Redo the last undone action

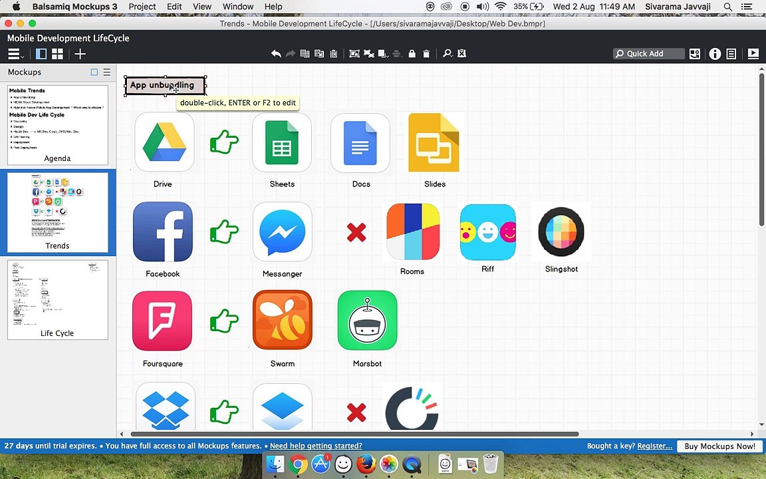290,54
